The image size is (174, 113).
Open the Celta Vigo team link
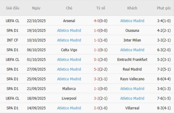coord(69,50)
